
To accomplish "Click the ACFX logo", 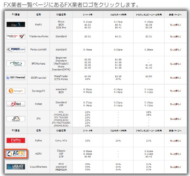I will coord(16,154).
